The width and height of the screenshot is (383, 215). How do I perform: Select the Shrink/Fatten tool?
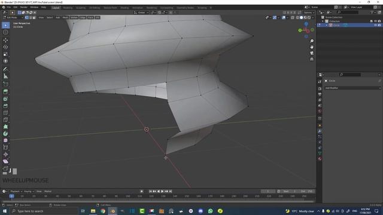click(5, 154)
